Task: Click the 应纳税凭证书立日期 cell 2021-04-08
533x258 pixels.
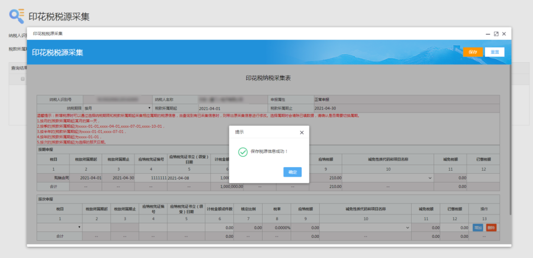Action: point(186,178)
